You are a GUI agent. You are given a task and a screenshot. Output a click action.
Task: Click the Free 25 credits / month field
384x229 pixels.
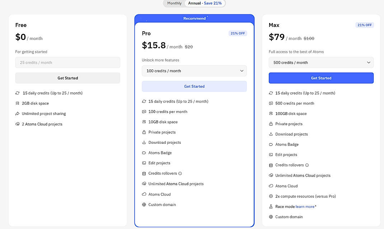click(67, 63)
